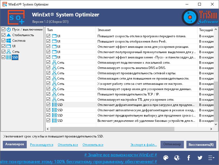Toggle the UI category checkbox in sidebar
Image resolution: width=219 pixels, height=165 pixels.
[x=4, y=46]
